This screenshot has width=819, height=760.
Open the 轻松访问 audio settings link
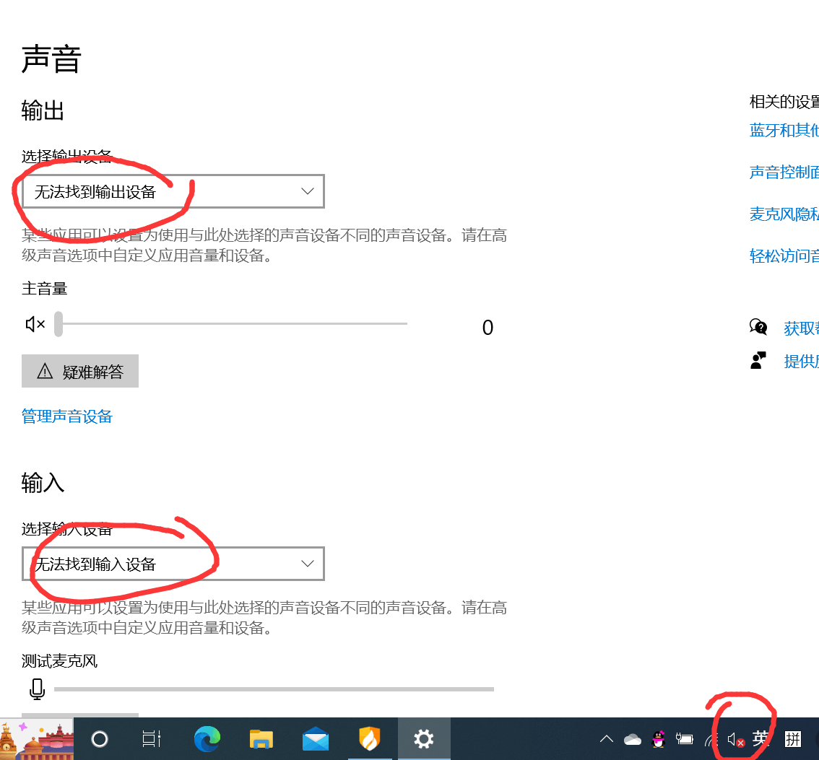click(784, 255)
